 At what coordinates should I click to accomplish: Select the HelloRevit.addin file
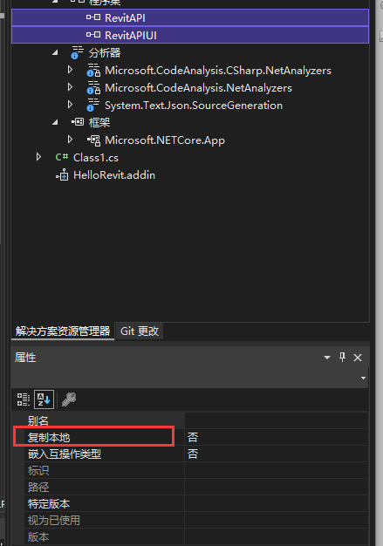click(x=114, y=174)
